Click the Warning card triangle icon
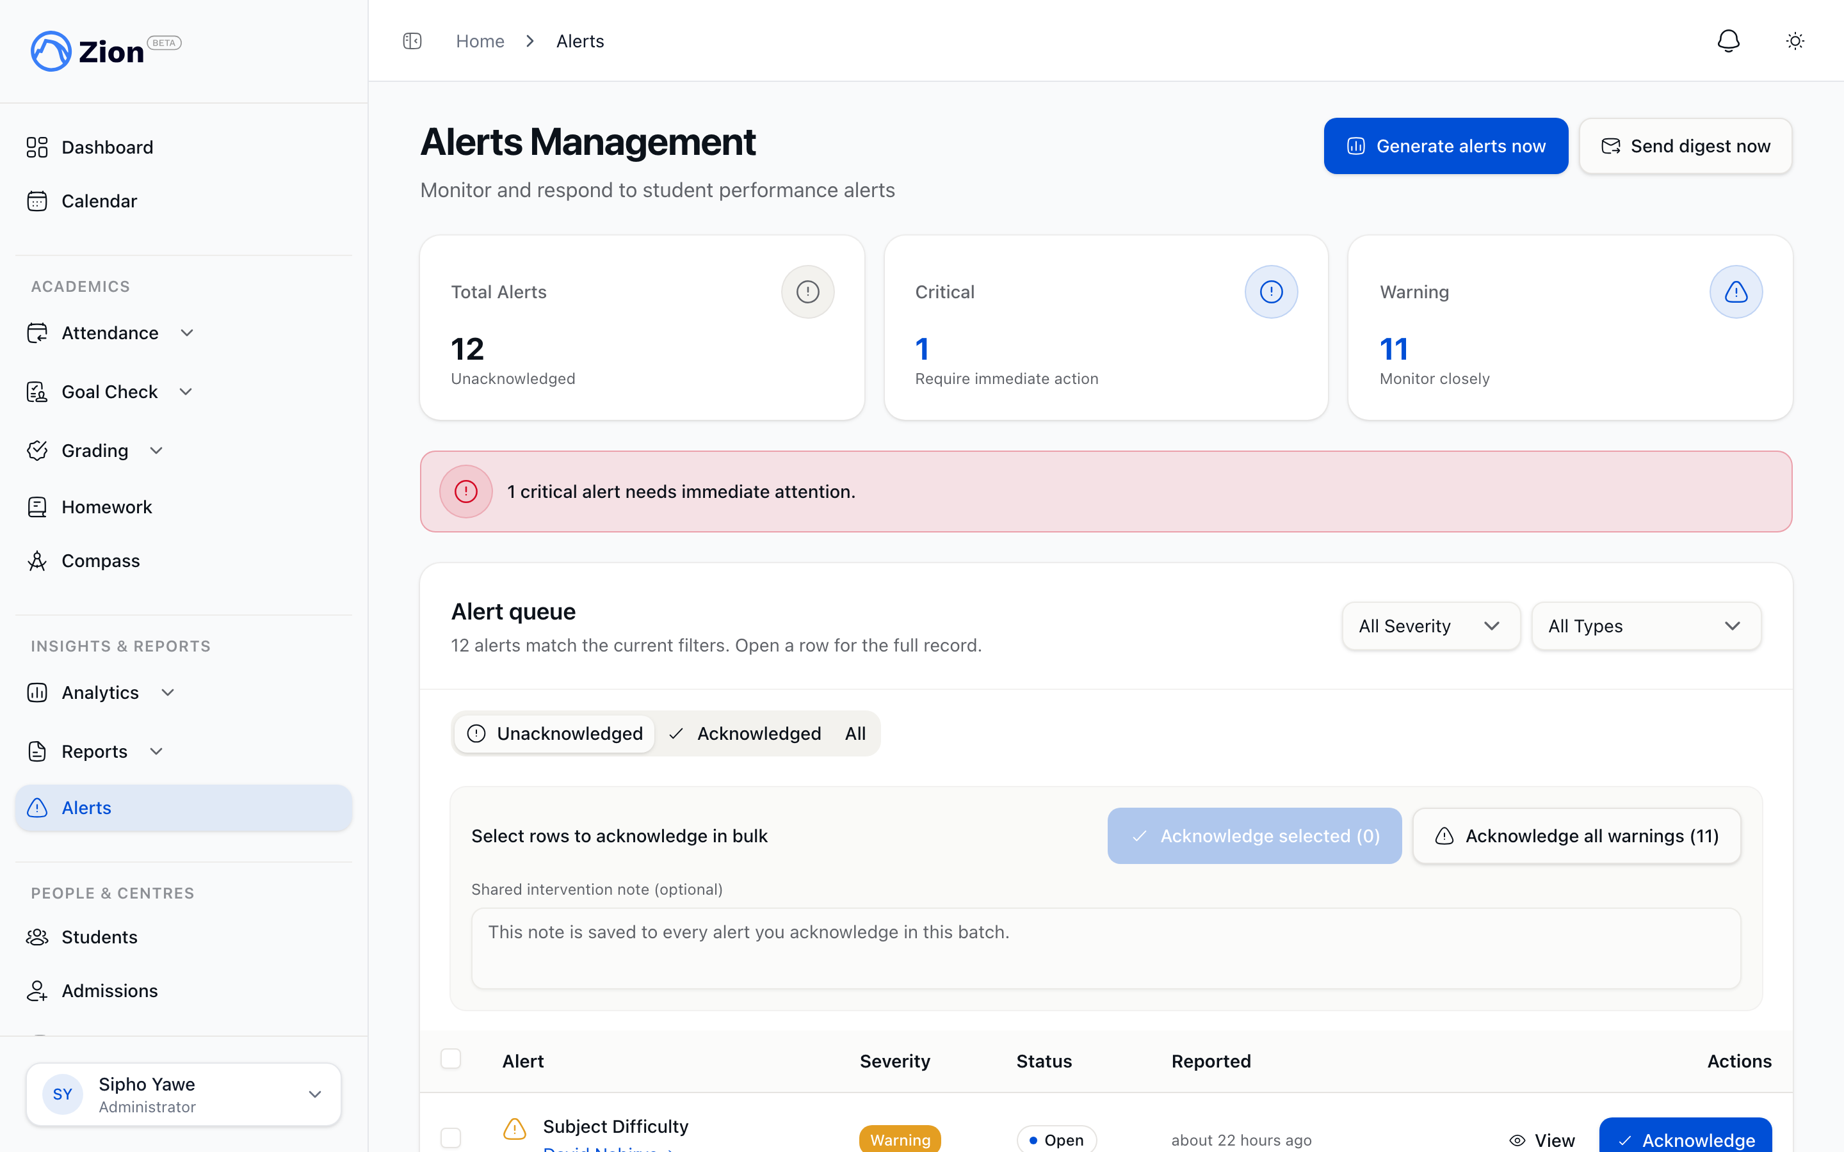The height and width of the screenshot is (1152, 1844). click(1736, 292)
